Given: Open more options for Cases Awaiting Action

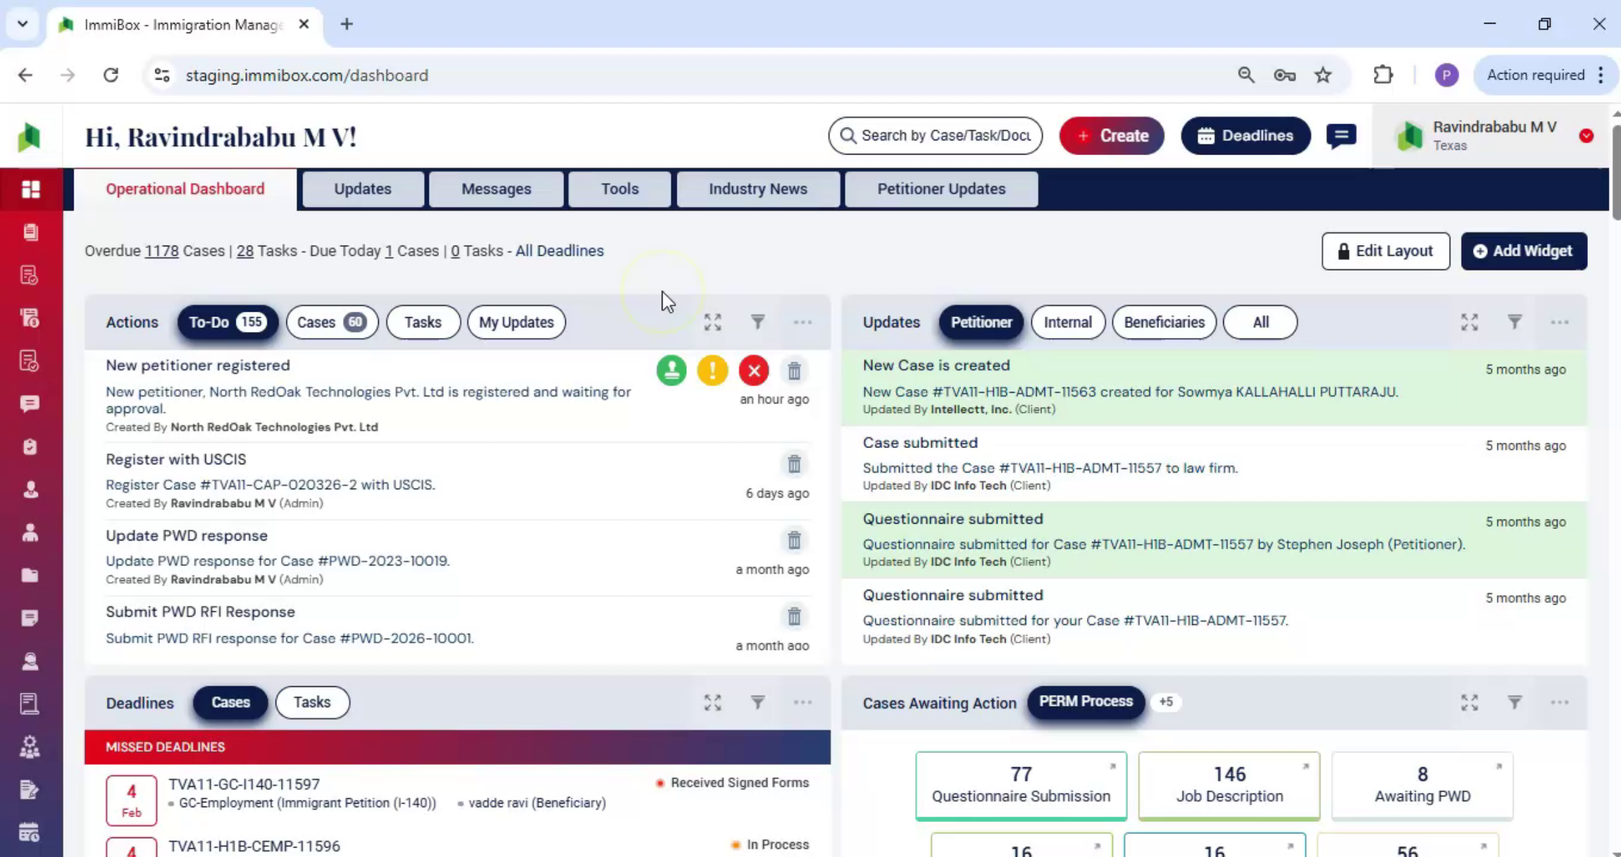Looking at the screenshot, I should click(x=1560, y=702).
